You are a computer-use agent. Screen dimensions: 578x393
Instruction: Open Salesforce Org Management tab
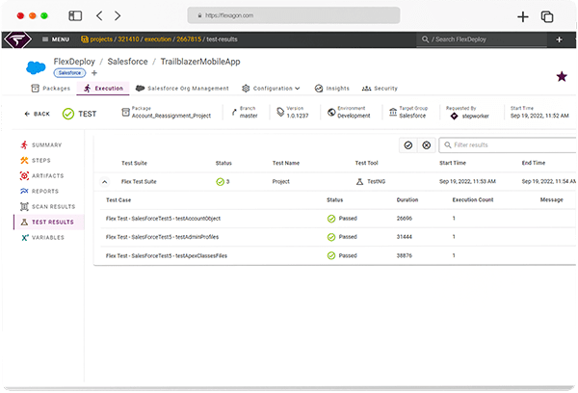(182, 89)
